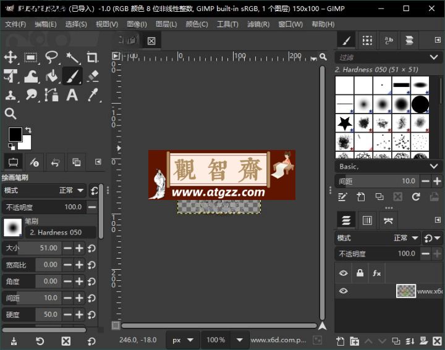Close the image tab
This screenshot has height=350, width=445.
(x=151, y=41)
